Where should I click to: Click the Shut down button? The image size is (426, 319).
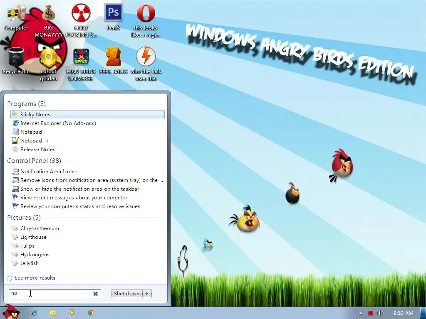pyautogui.click(x=126, y=294)
